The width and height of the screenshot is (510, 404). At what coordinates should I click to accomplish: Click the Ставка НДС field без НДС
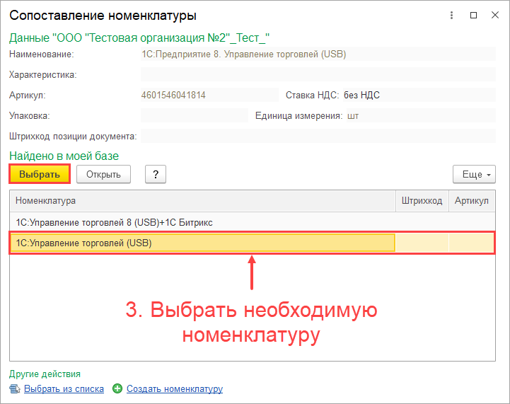419,95
